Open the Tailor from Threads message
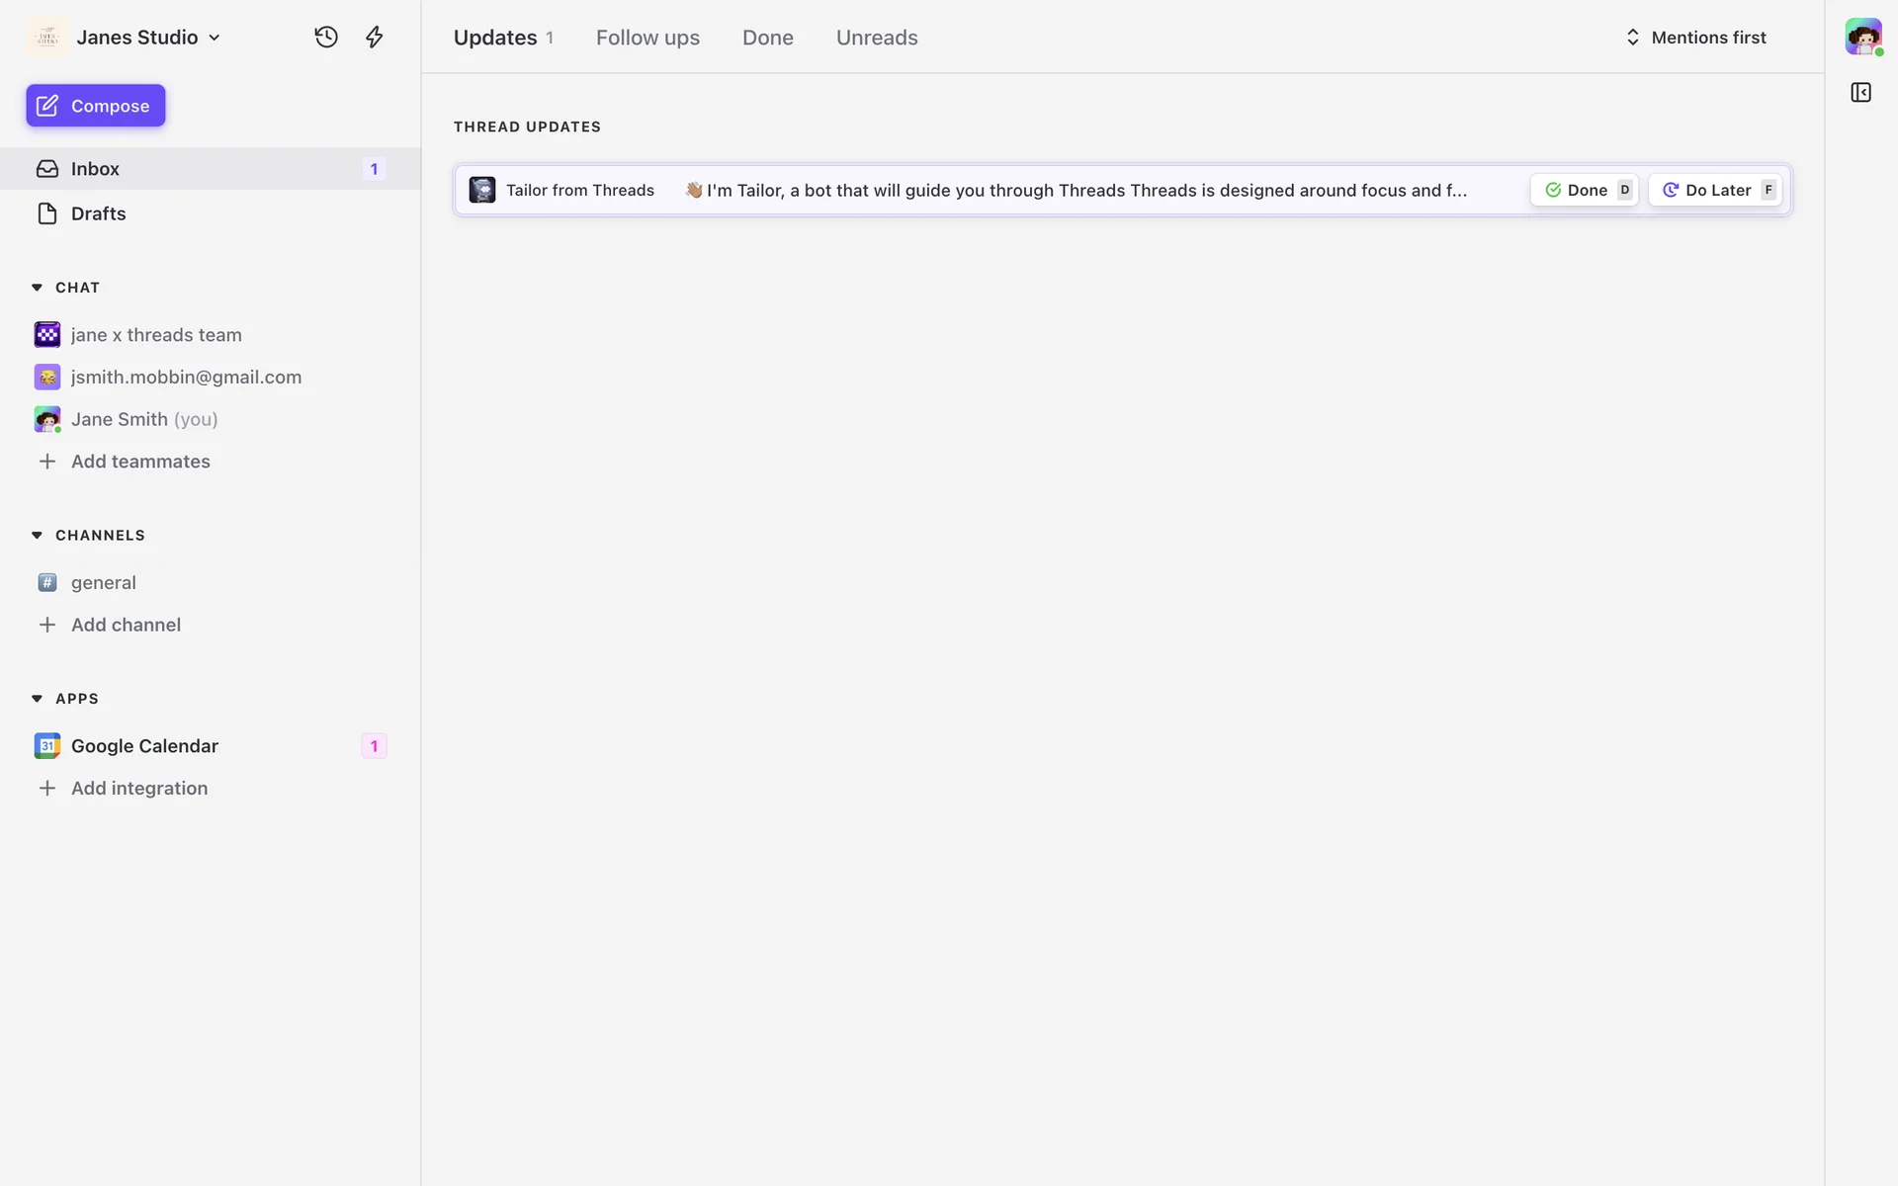The image size is (1898, 1186). pyautogui.click(x=989, y=190)
